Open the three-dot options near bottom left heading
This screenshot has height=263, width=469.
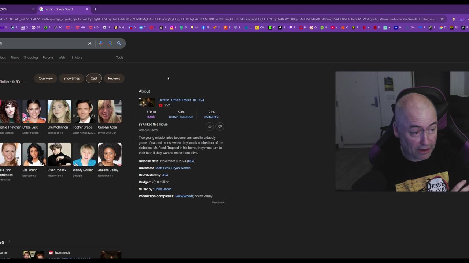(9, 242)
